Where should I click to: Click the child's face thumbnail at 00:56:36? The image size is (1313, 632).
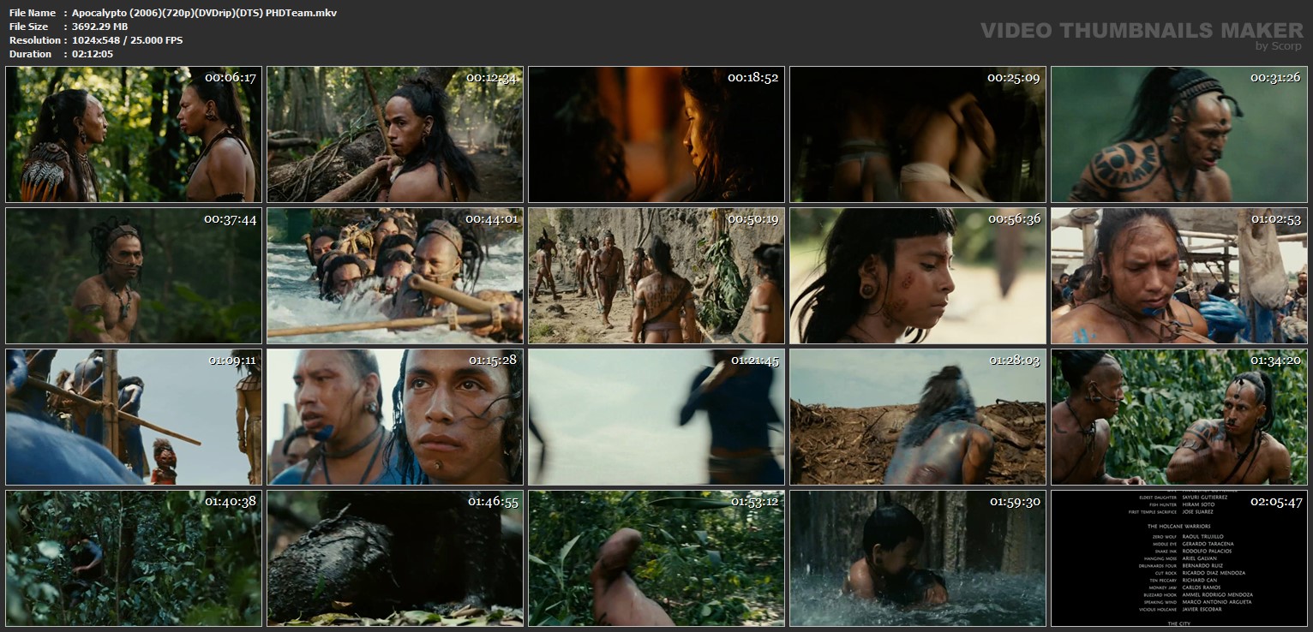click(x=918, y=276)
